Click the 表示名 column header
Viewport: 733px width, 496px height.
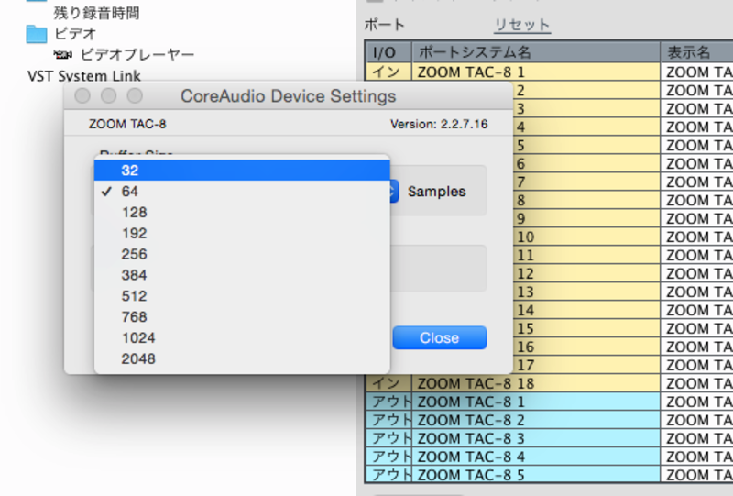click(697, 52)
